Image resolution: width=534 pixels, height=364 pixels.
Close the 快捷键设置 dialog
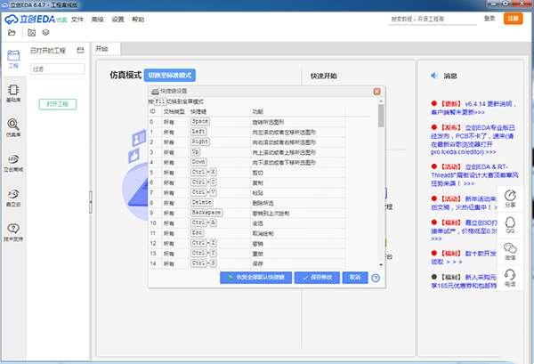[376, 92]
